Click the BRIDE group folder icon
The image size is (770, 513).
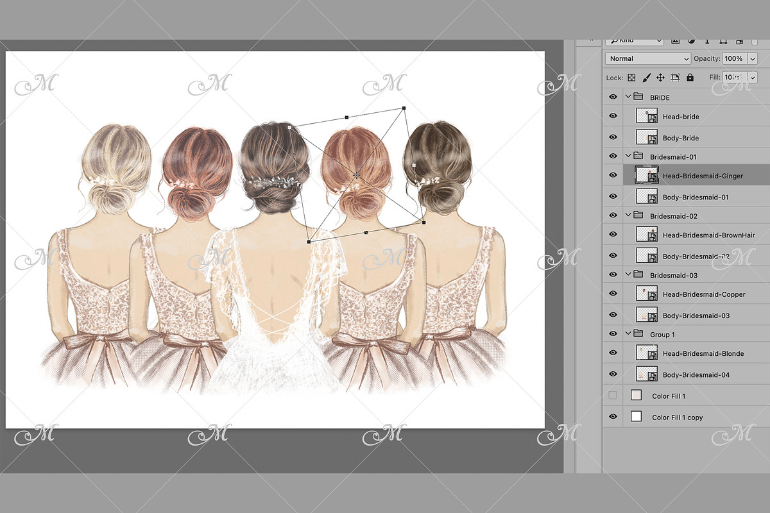pos(638,97)
